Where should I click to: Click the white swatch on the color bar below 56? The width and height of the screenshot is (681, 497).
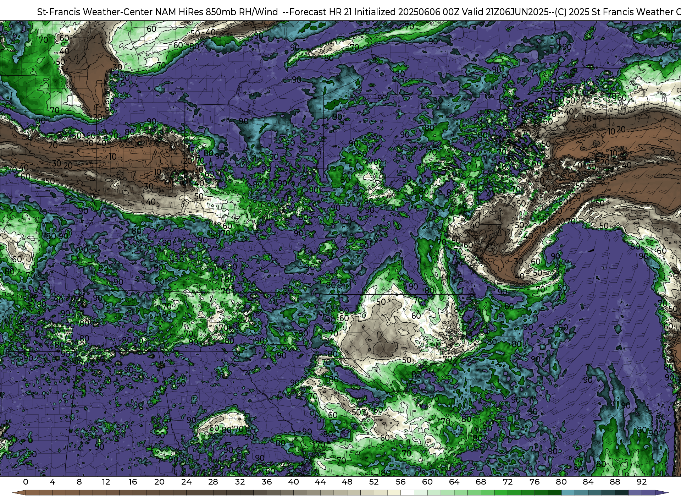coord(407,493)
